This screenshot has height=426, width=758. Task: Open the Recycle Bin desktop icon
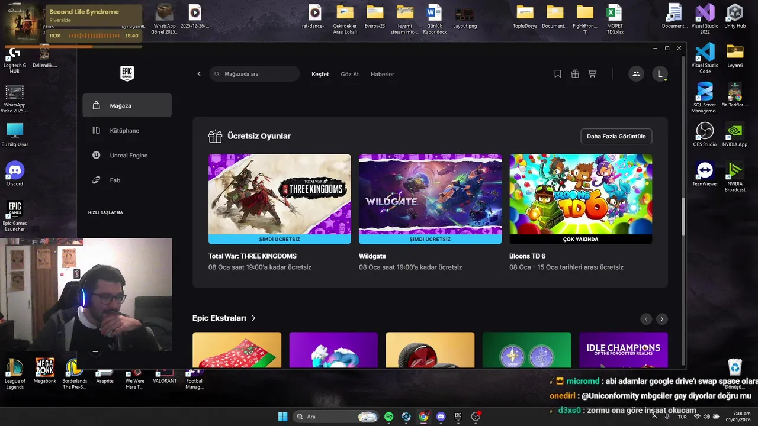735,373
